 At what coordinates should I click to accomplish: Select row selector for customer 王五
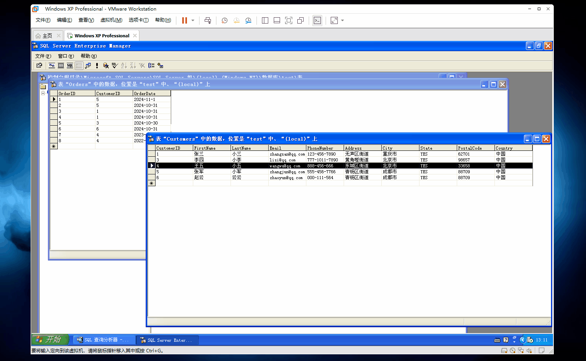pos(152,166)
